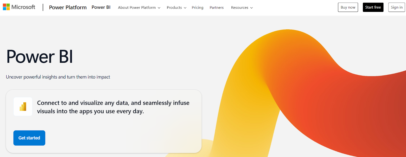Expand the About Power Platform menu
The width and height of the screenshot is (406, 157).
point(139,8)
